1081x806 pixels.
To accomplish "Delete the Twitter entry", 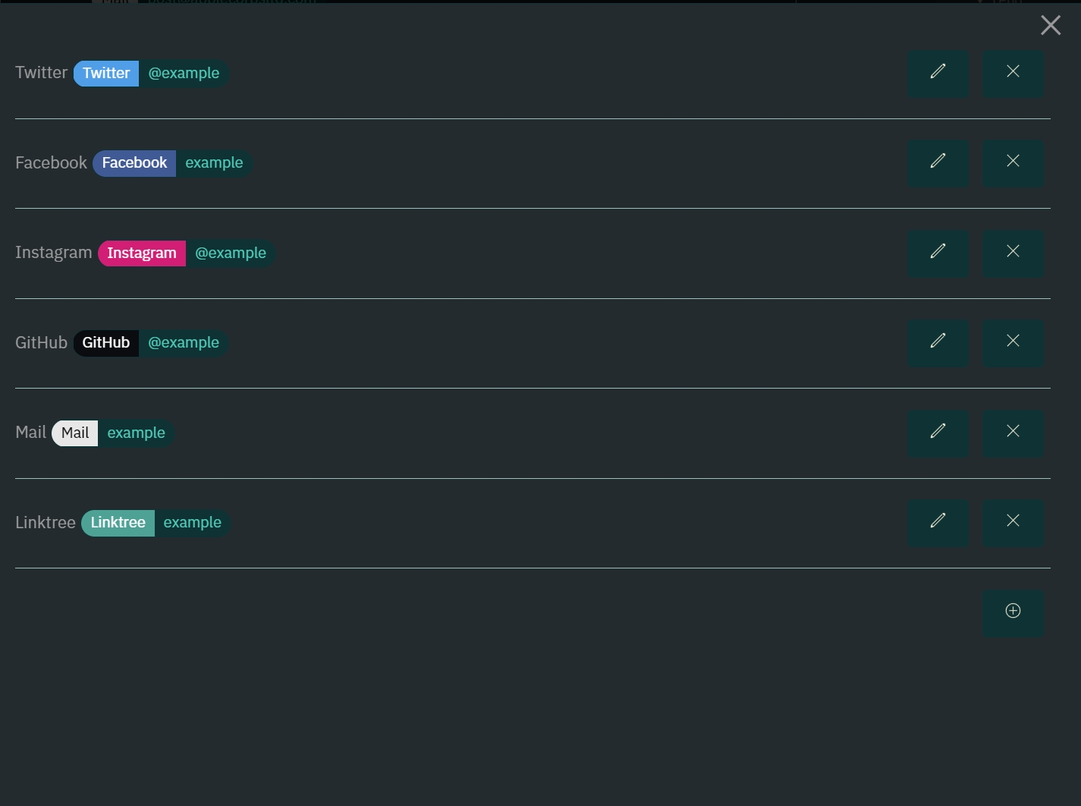I will (1013, 74).
